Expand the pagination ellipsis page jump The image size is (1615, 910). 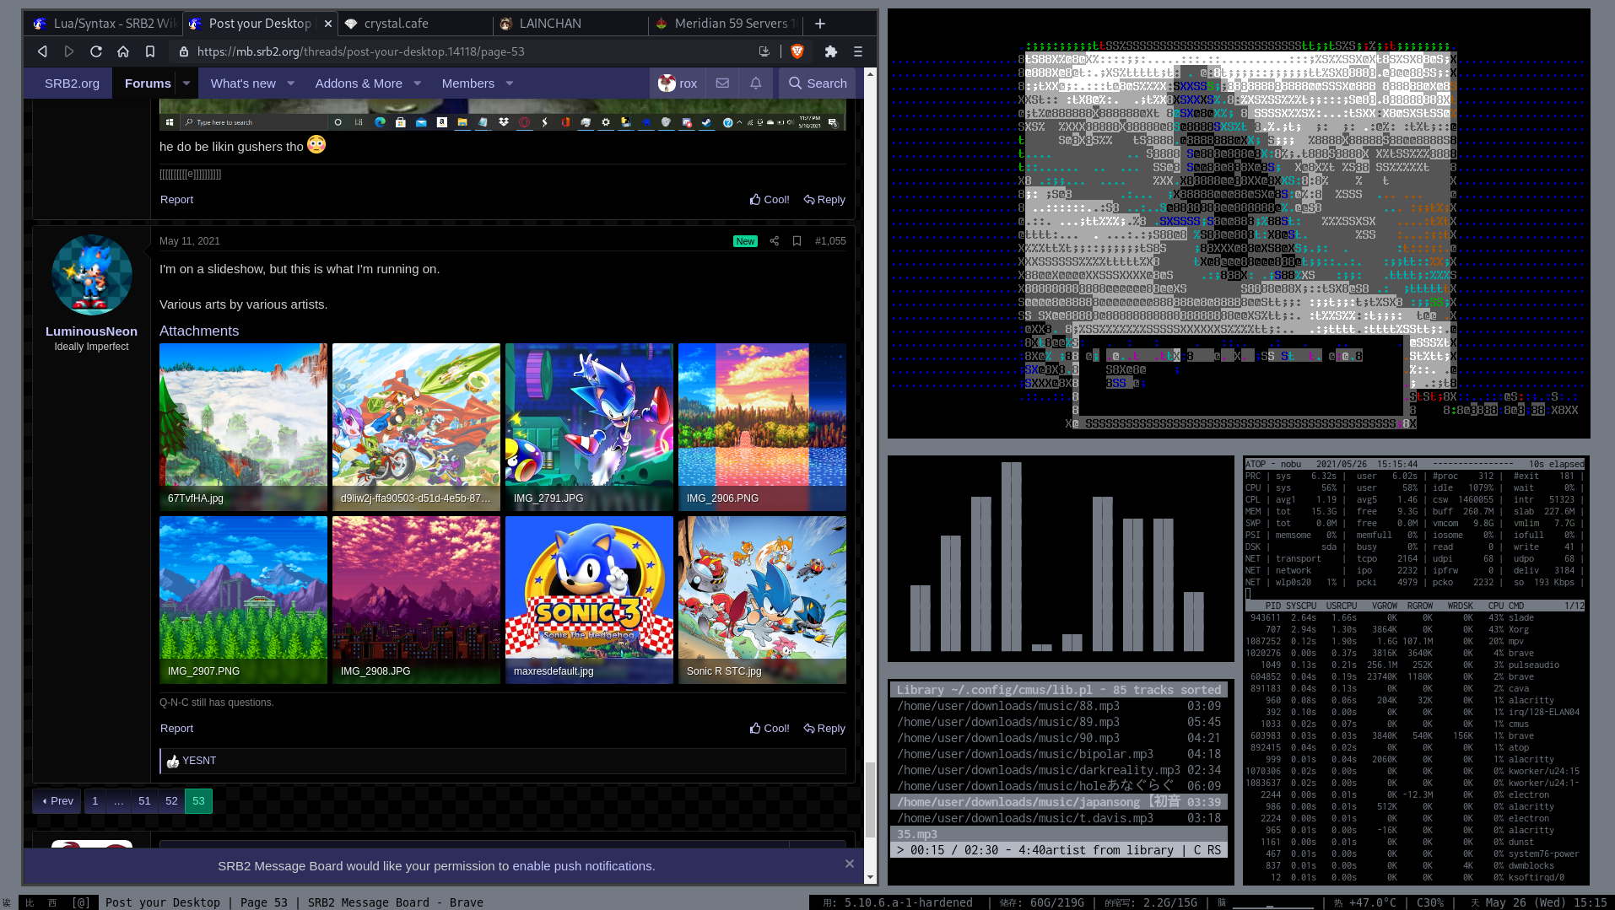click(118, 801)
